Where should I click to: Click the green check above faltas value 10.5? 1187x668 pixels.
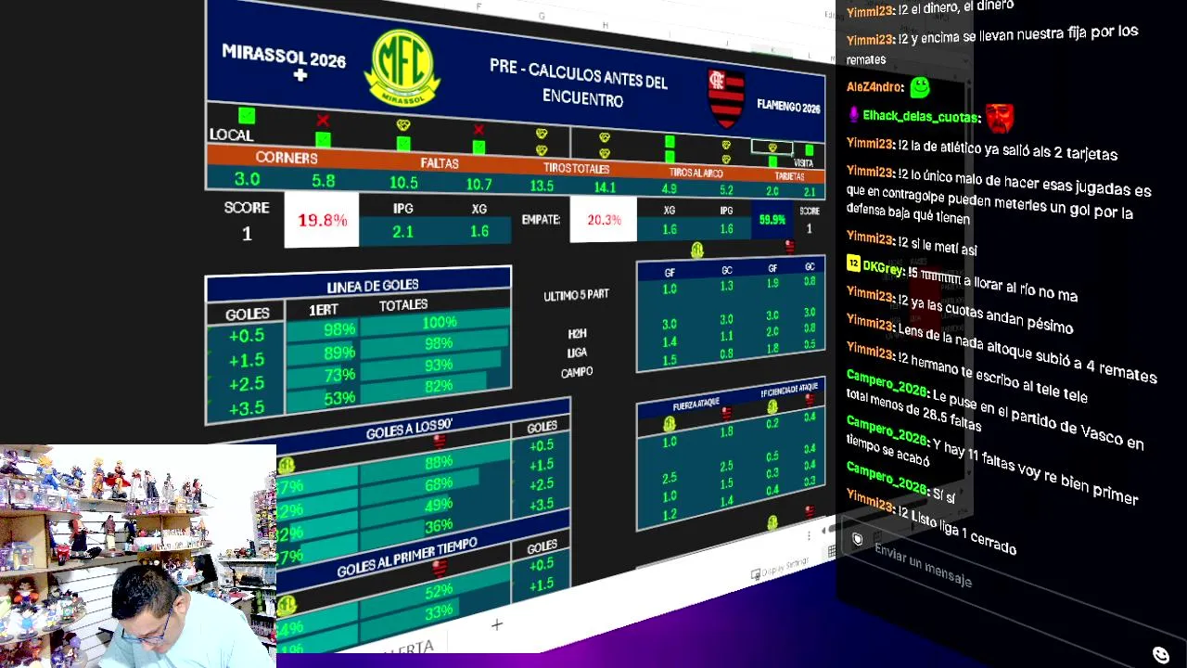tap(403, 143)
